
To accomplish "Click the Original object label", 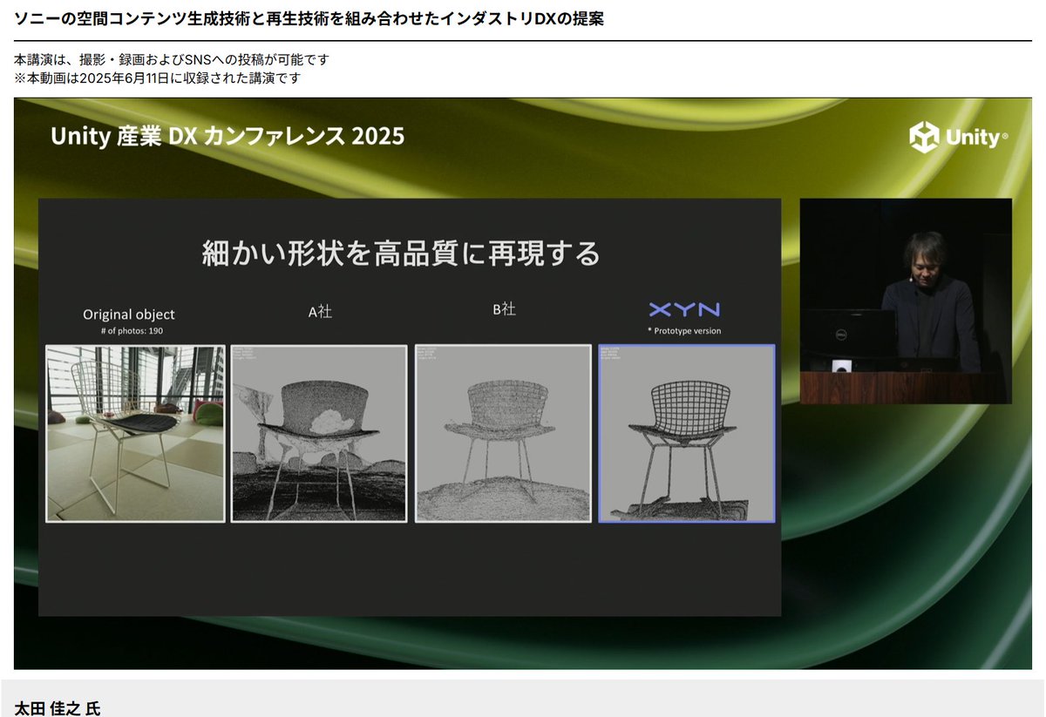I will [x=129, y=315].
